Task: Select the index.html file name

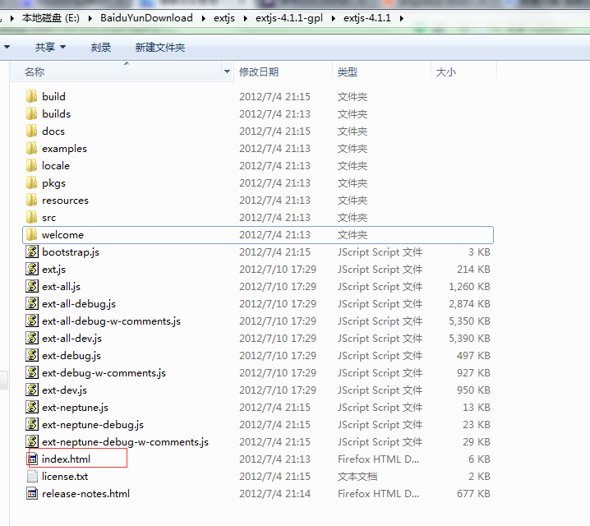Action: pyautogui.click(x=66, y=459)
